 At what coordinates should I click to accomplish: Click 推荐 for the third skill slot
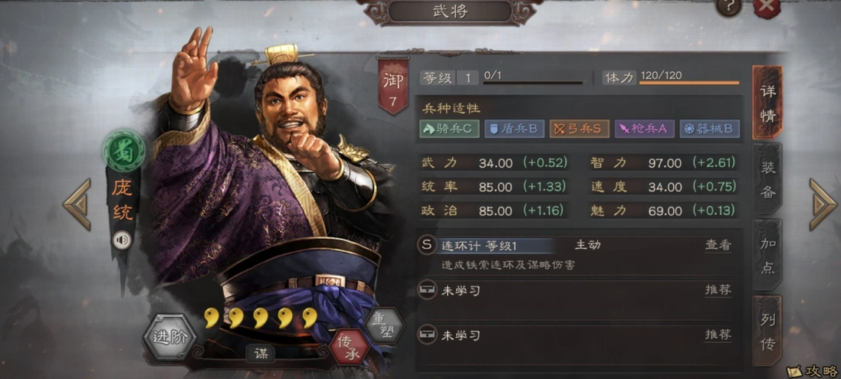(x=718, y=335)
